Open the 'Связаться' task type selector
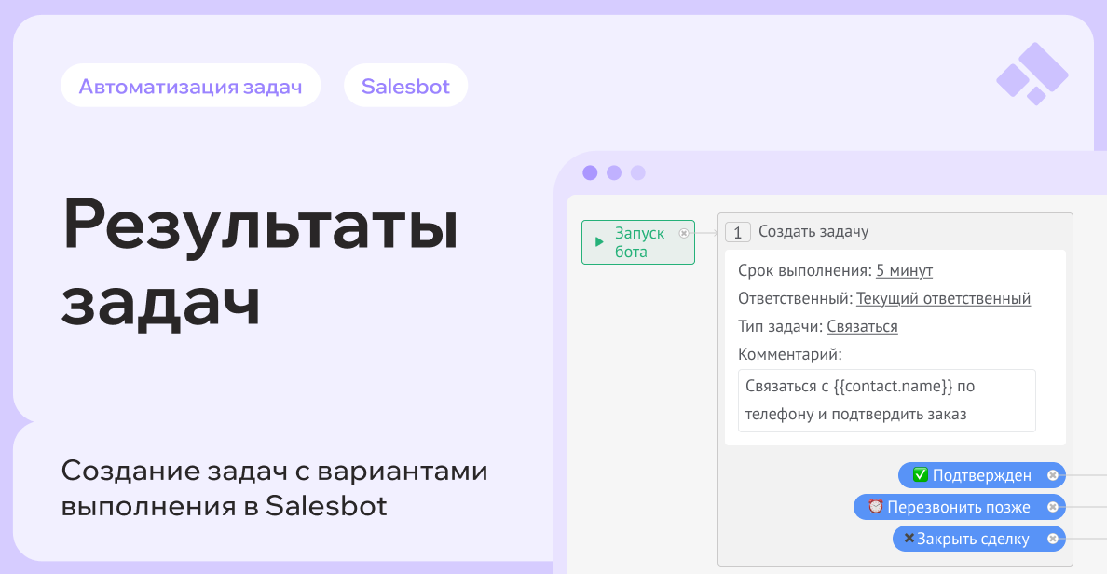1107x574 pixels. click(x=862, y=326)
